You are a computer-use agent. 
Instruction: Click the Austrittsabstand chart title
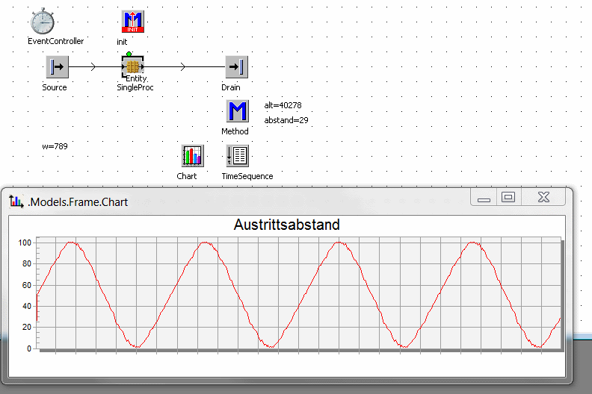click(287, 225)
